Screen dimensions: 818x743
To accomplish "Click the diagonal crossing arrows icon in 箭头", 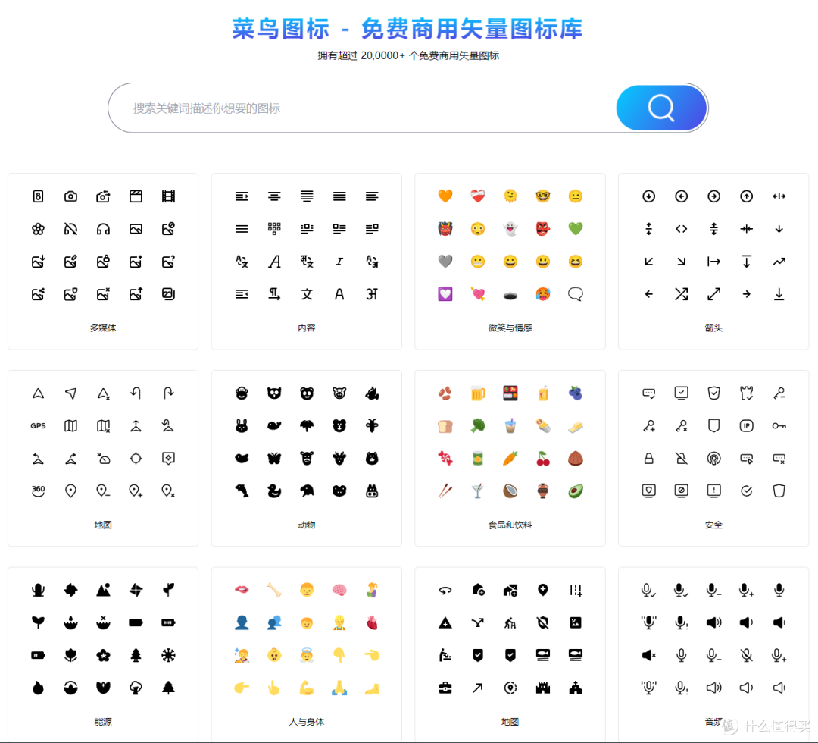I will (681, 294).
